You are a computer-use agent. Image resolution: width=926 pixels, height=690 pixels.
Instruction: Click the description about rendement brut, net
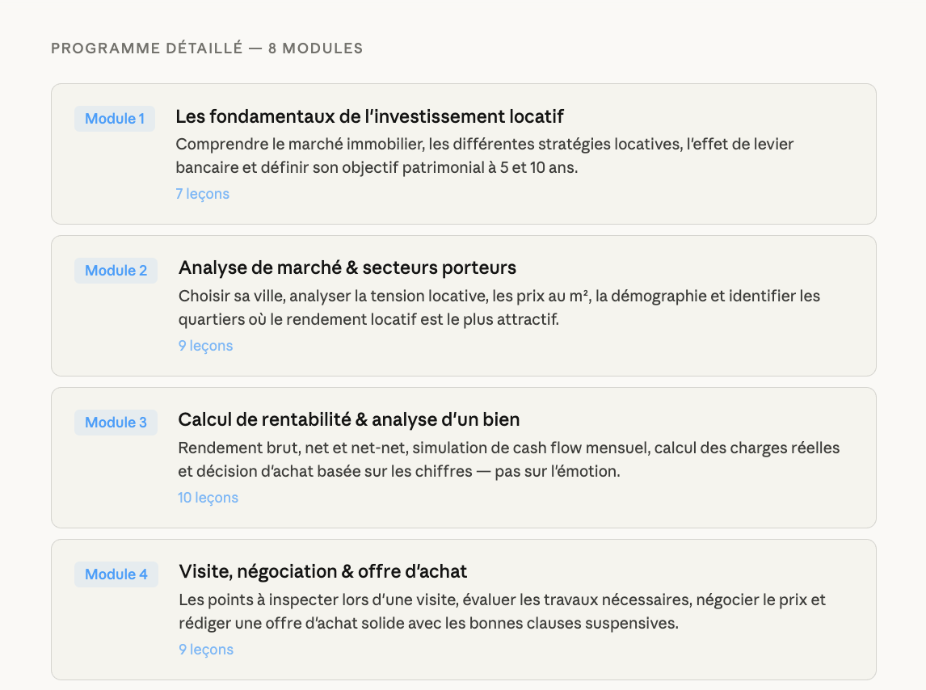pos(508,460)
